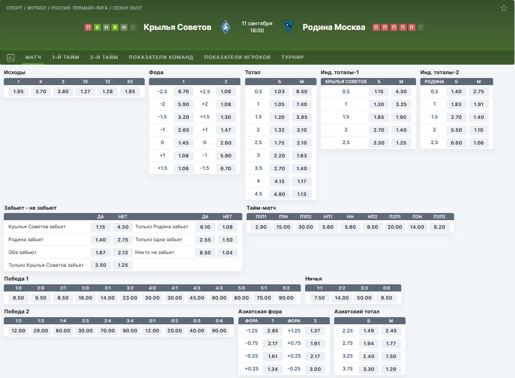This screenshot has height=378, width=515.
Task: Select away win odds 3.80
Action: [63, 92]
